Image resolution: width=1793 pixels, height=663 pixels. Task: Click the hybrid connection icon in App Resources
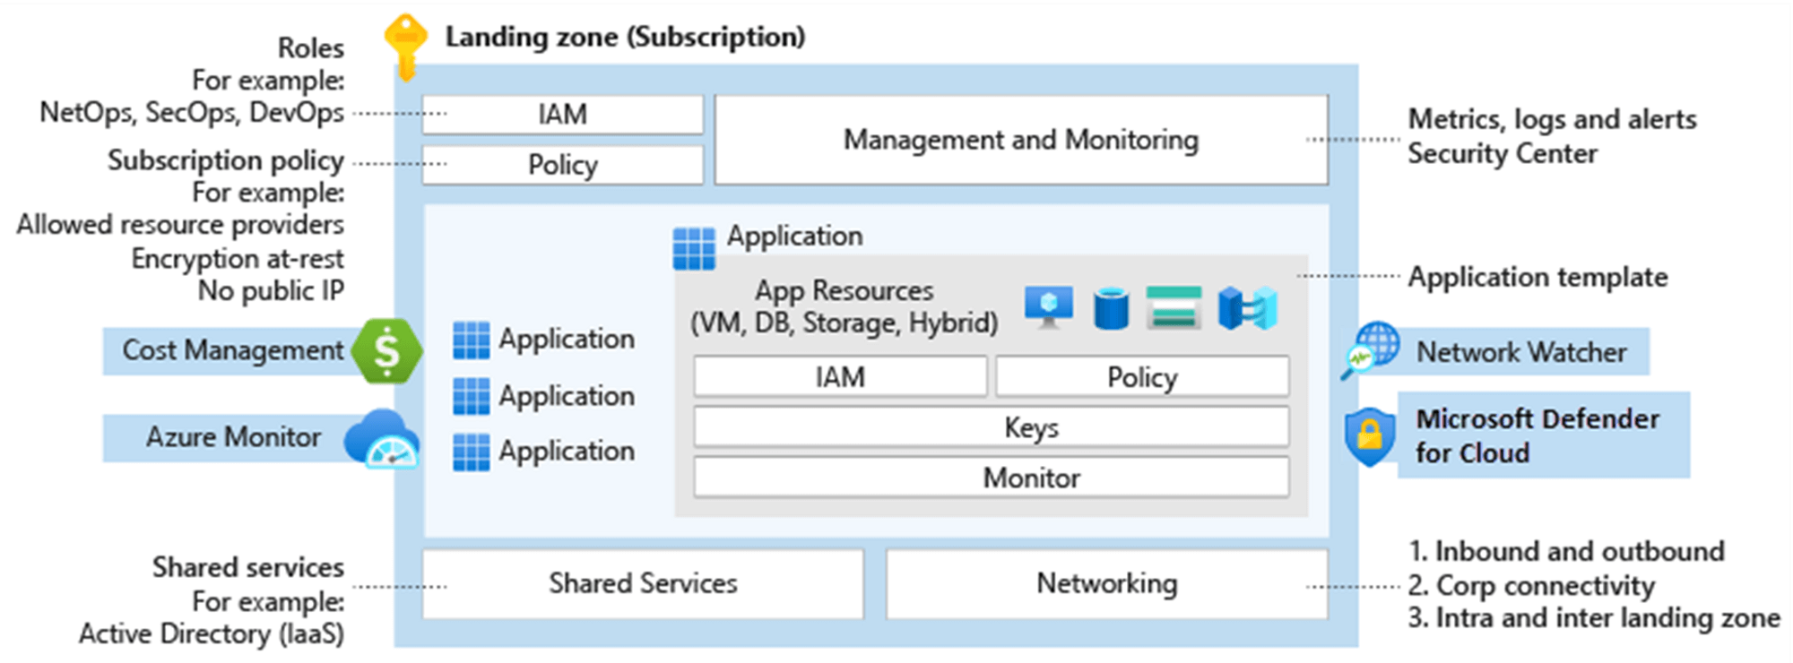pyautogui.click(x=1247, y=308)
